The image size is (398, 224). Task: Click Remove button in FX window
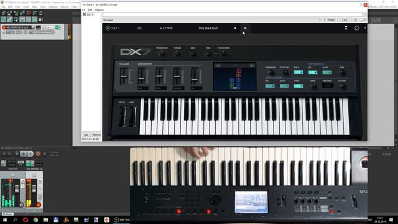[96, 134]
